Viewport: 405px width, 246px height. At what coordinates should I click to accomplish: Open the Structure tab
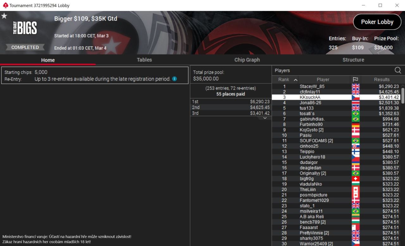click(353, 60)
